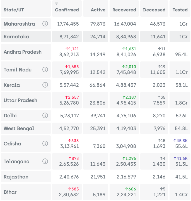The image size is (191, 201).
Task: Sort by the Recovered column header
Action: pos(124,10)
